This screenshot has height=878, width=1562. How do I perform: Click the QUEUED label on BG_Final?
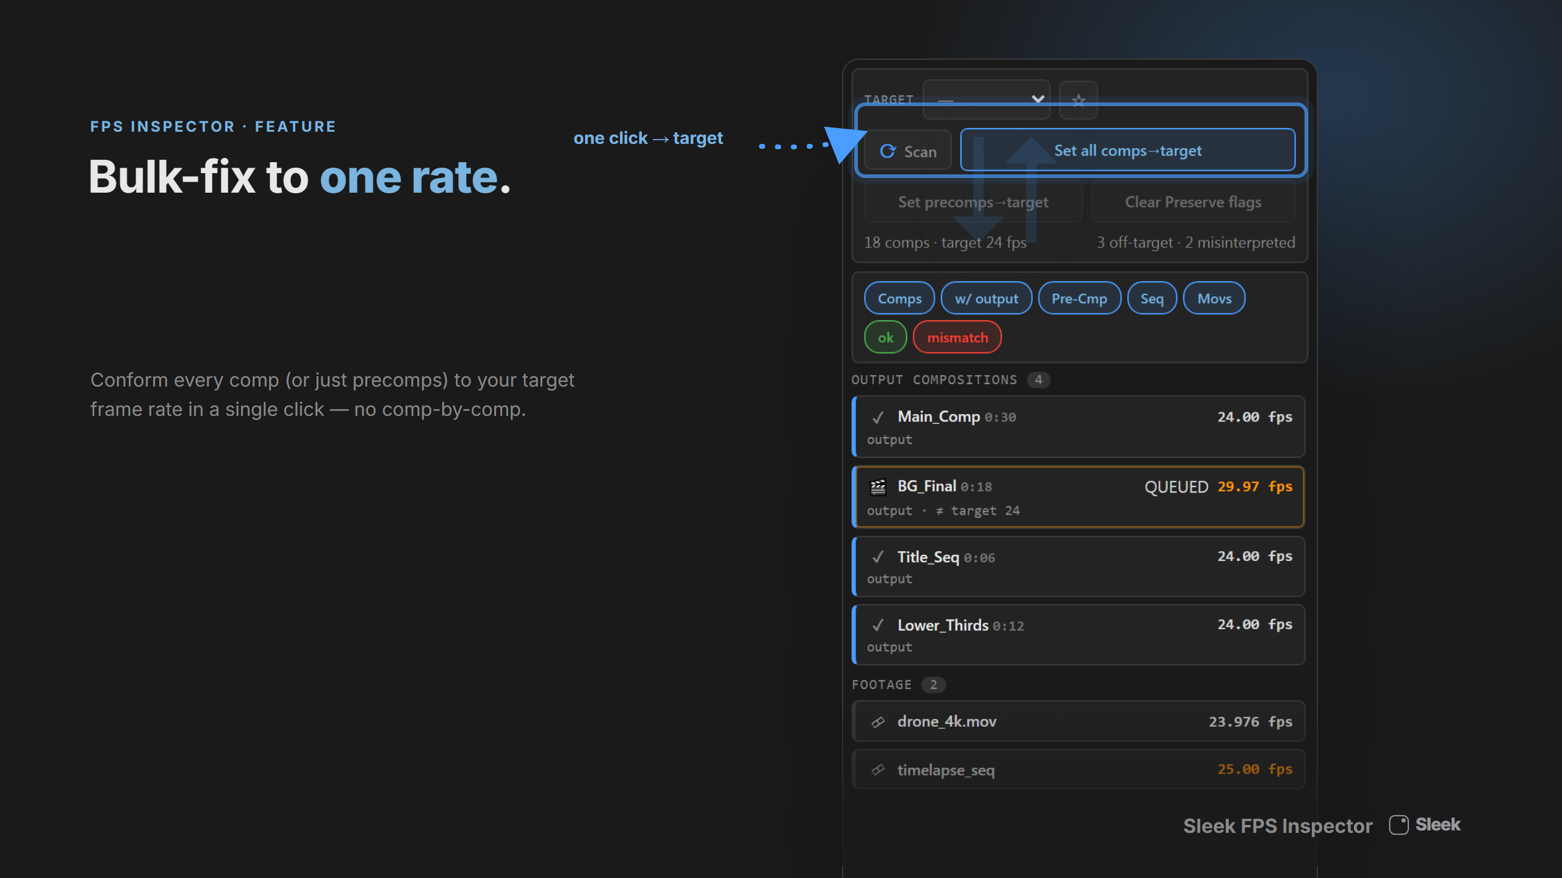coord(1176,487)
